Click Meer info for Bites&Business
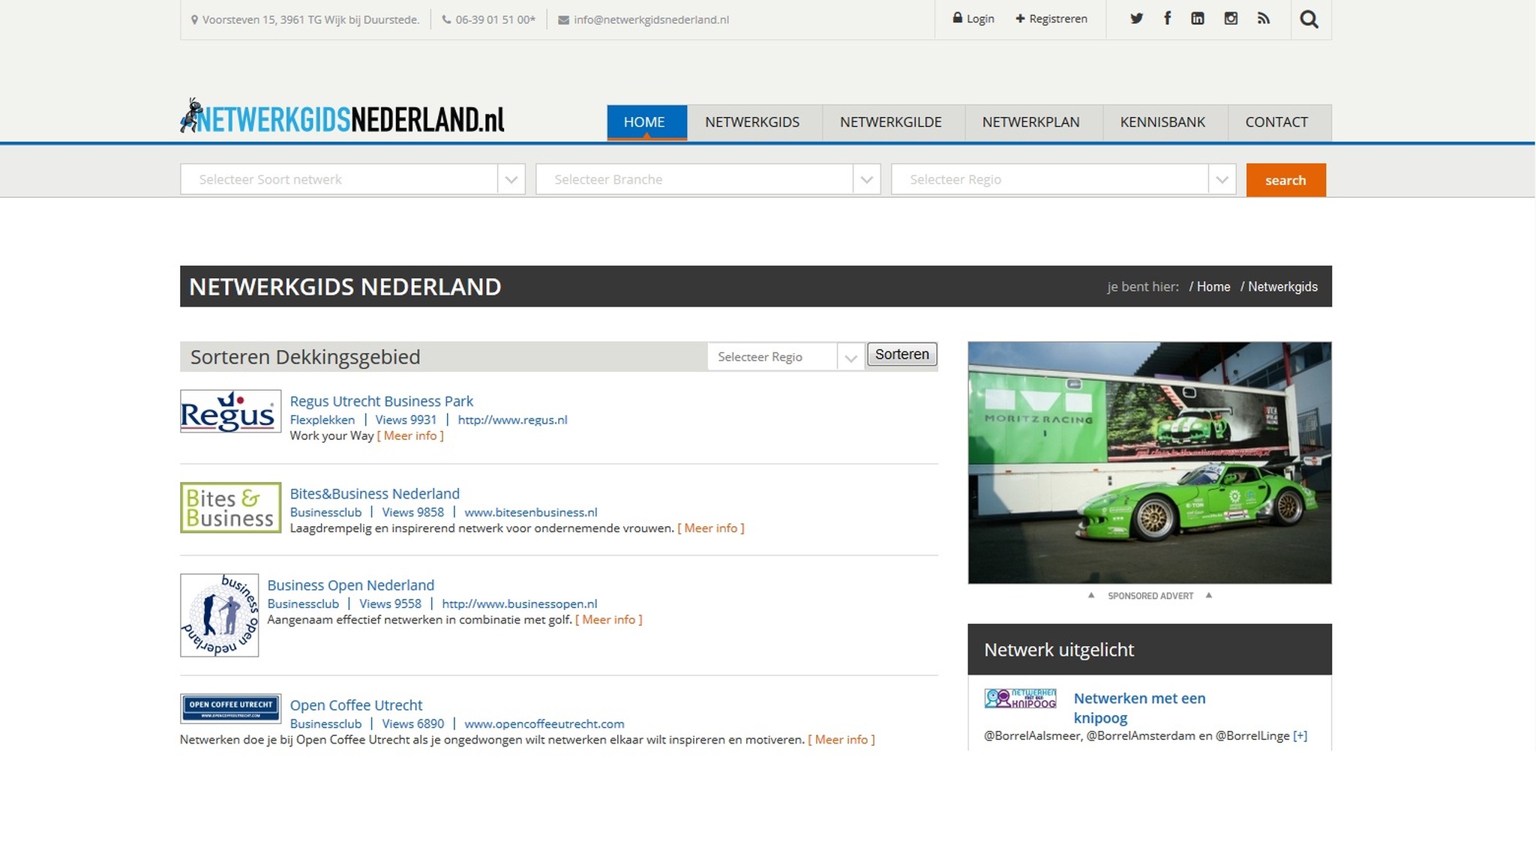The image size is (1536, 850). [711, 528]
